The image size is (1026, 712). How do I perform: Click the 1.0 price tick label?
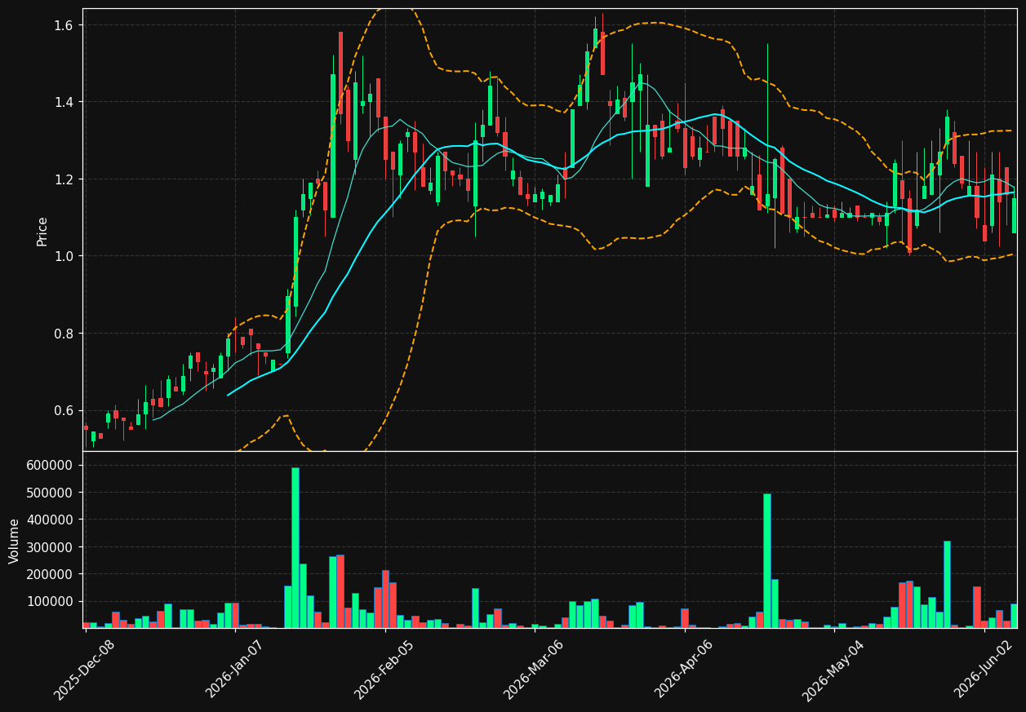(x=64, y=256)
